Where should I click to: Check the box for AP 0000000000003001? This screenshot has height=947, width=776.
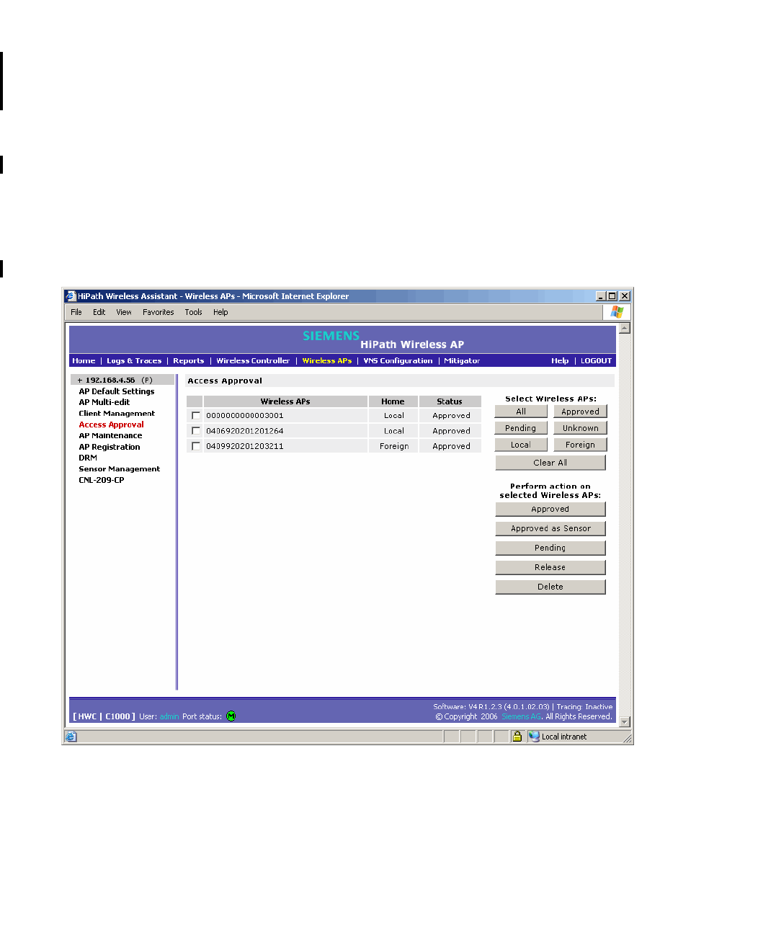195,416
